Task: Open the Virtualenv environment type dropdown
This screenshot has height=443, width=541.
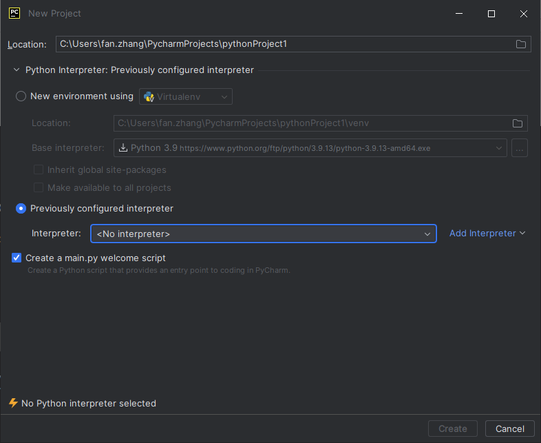Action: [186, 96]
